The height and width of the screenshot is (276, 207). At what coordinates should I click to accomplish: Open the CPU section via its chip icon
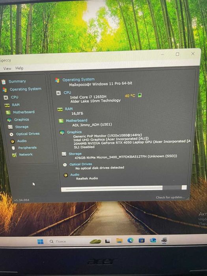point(6,97)
